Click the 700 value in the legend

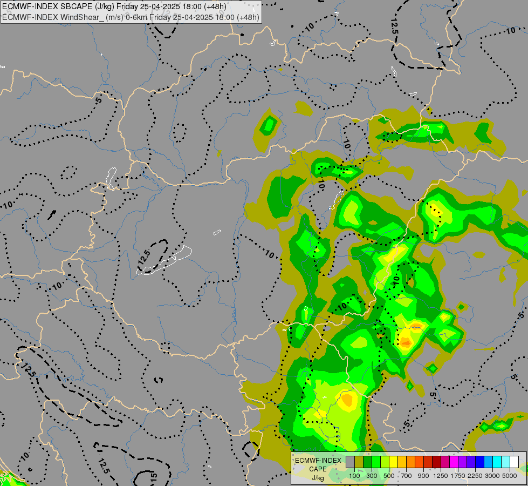click(x=407, y=476)
